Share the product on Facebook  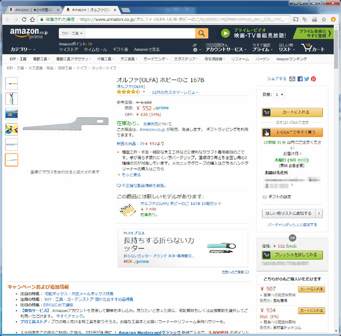pyautogui.click(x=300, y=79)
